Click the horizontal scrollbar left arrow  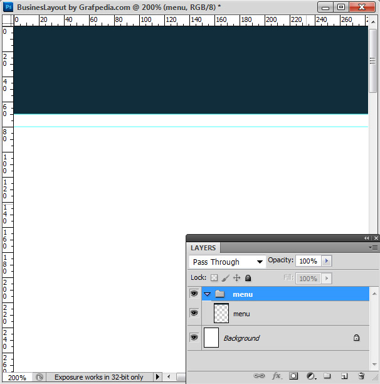click(x=169, y=376)
